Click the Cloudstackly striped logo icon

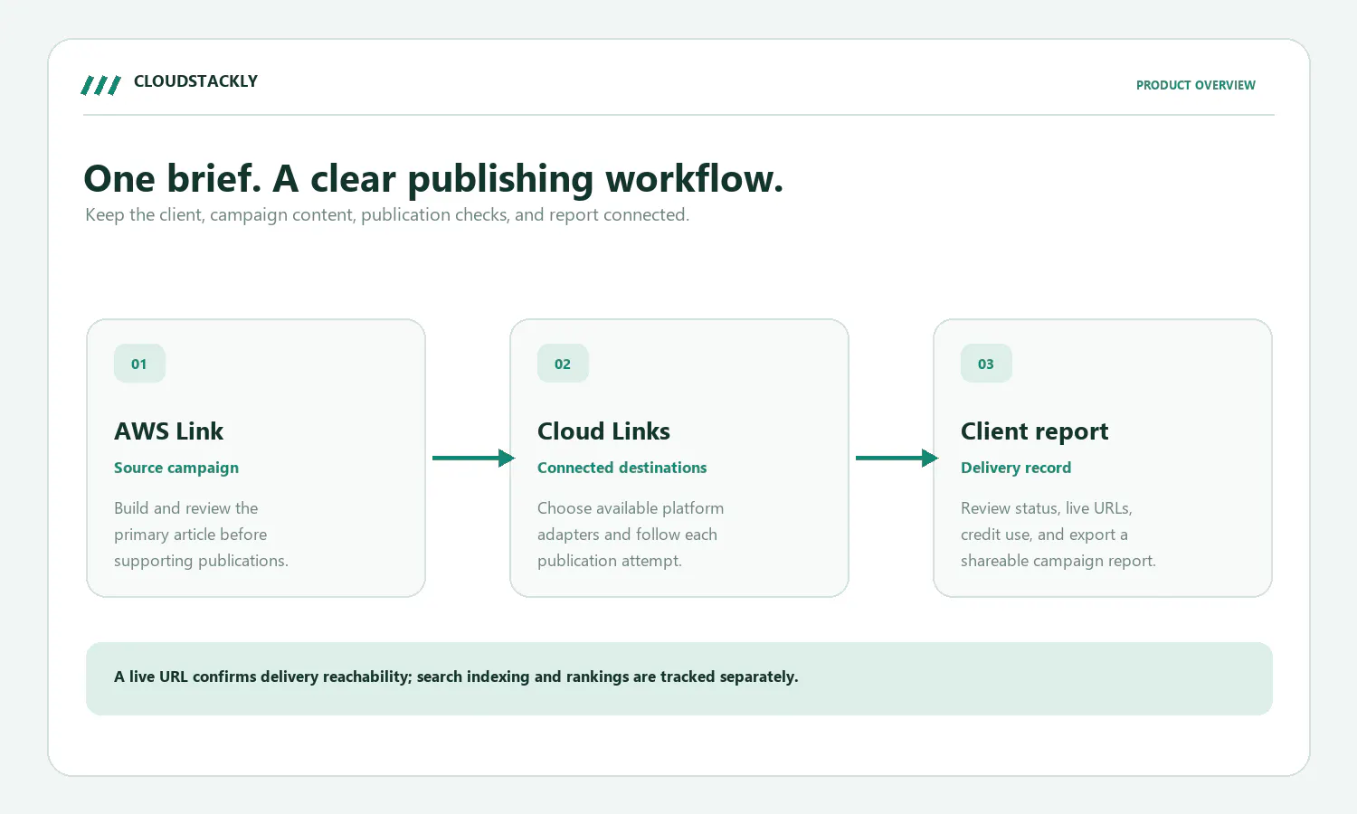(x=101, y=85)
